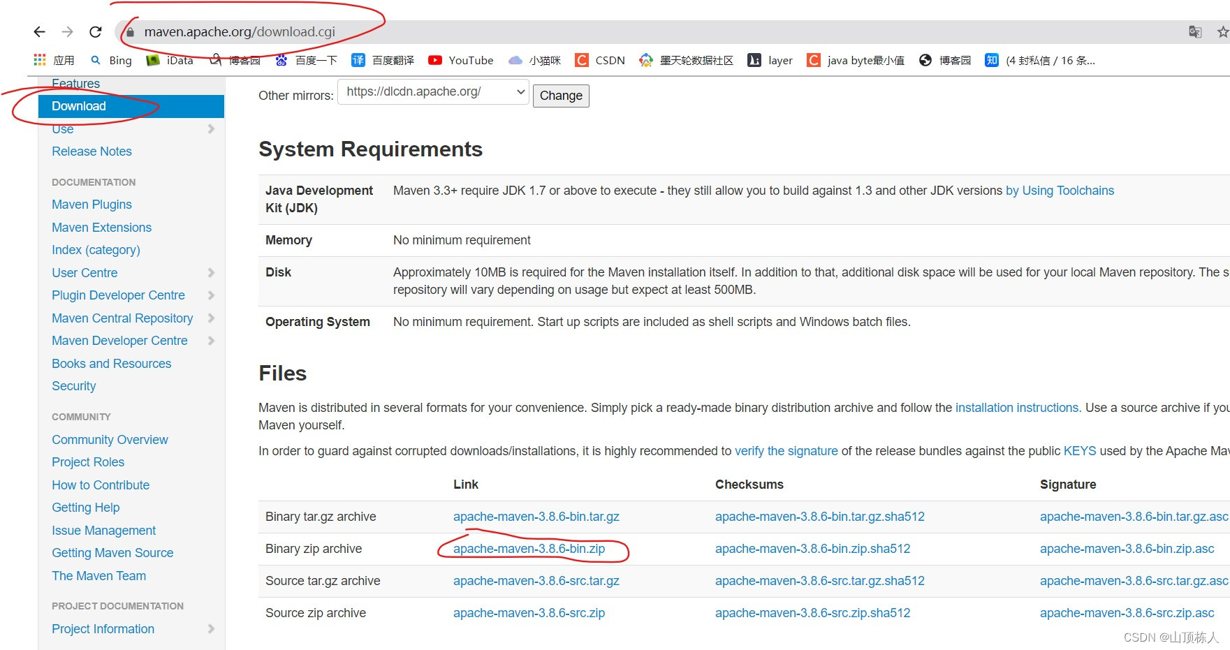The image size is (1230, 650).
Task: Open the 博客园 bookmark next to iData
Action: click(x=235, y=60)
